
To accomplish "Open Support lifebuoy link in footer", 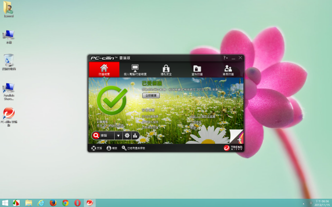I will tap(96, 148).
